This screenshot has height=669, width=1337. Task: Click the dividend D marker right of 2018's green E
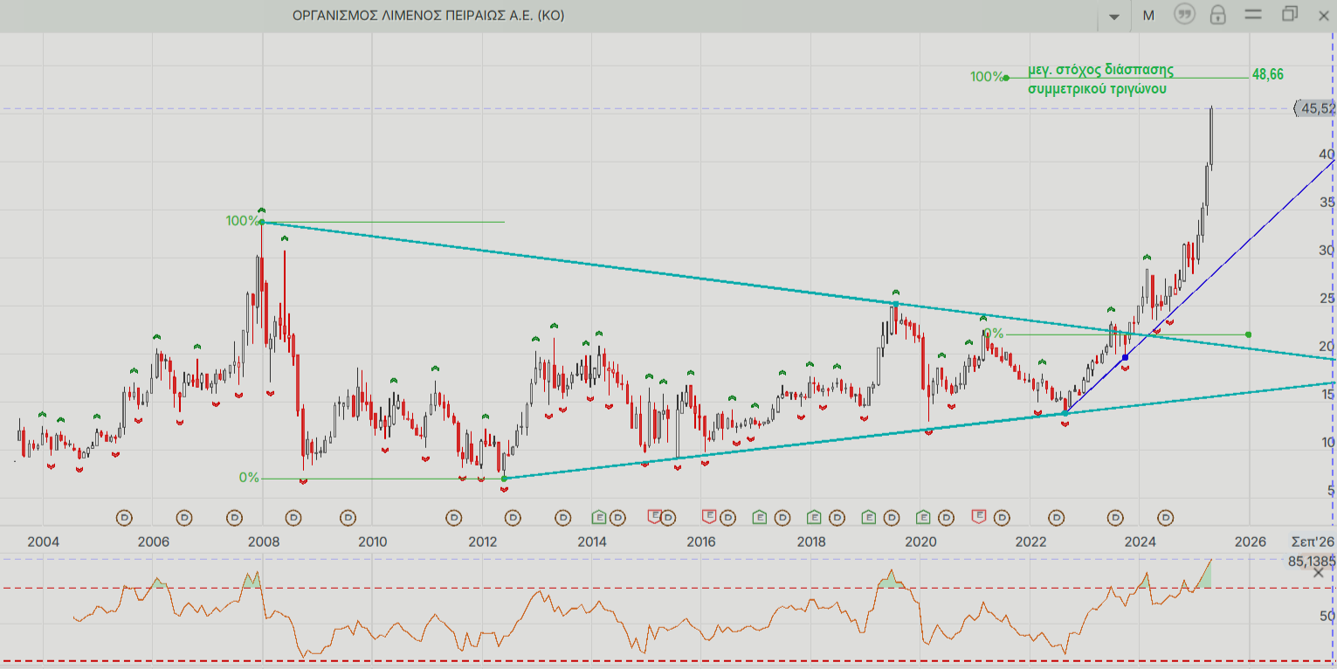click(837, 518)
